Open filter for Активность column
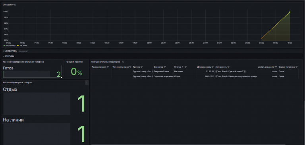 click(228, 67)
